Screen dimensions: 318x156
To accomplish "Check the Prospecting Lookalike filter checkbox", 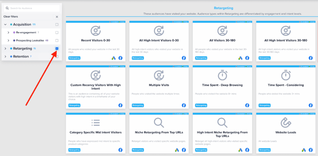I will [x=57, y=40].
